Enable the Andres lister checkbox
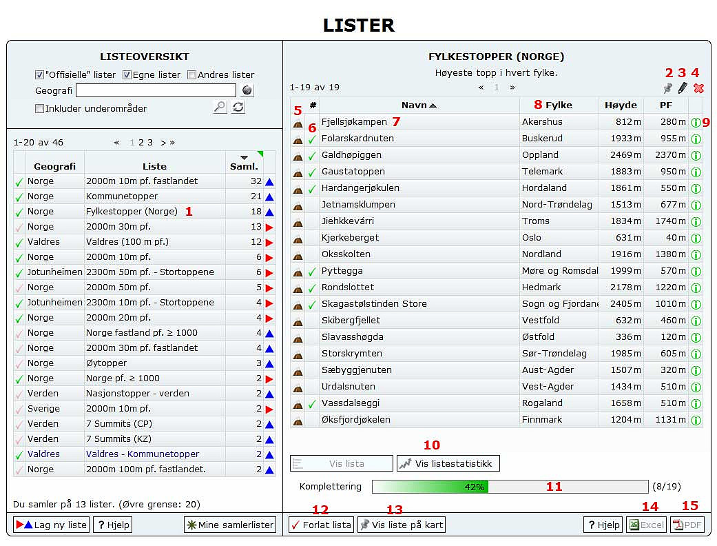 tap(191, 74)
